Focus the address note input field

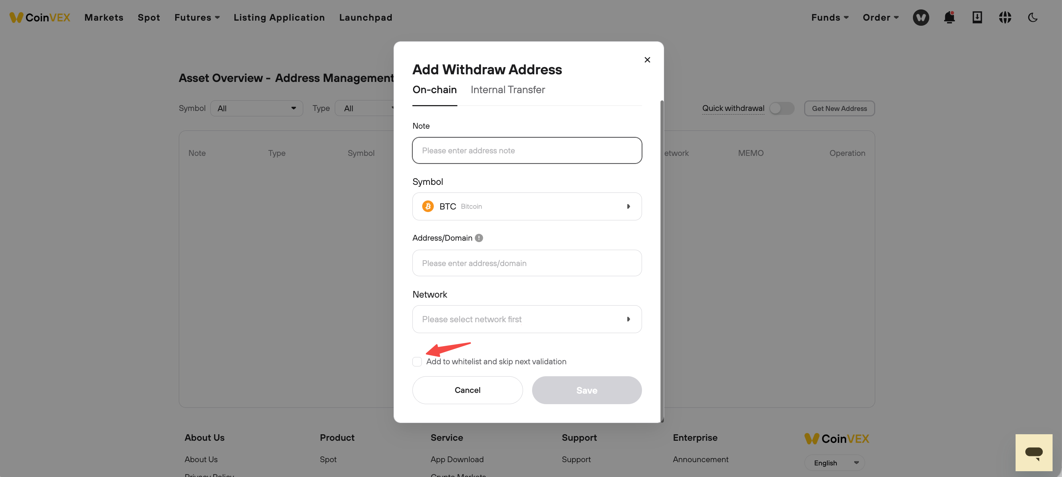point(527,150)
